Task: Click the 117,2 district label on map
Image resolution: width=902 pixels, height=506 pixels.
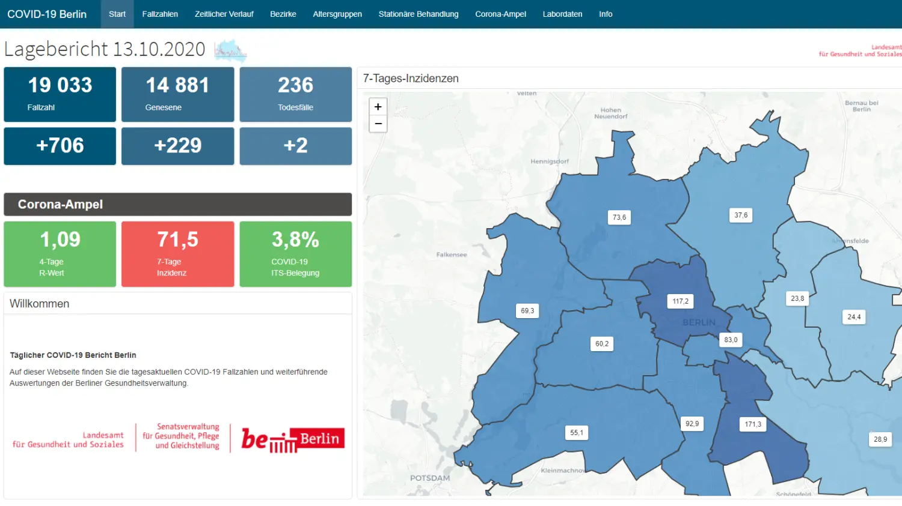Action: (x=680, y=301)
